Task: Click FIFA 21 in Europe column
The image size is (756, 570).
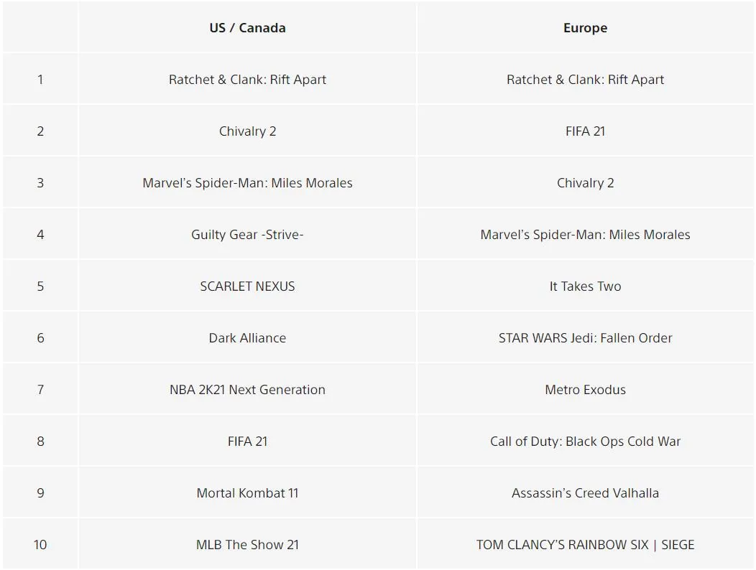Action: tap(585, 131)
